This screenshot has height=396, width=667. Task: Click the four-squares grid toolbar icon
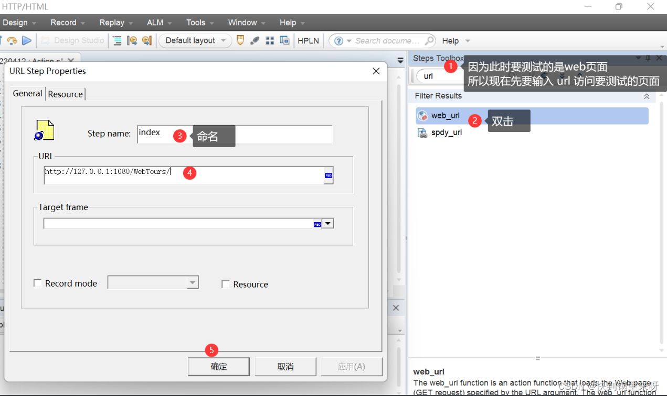[270, 40]
